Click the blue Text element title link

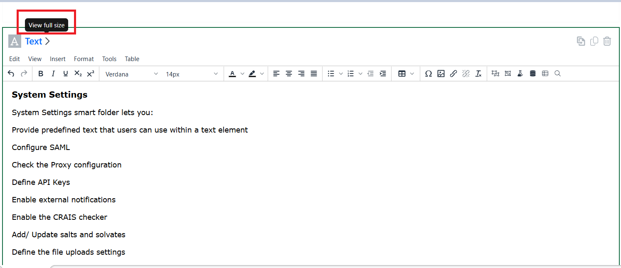pos(34,41)
